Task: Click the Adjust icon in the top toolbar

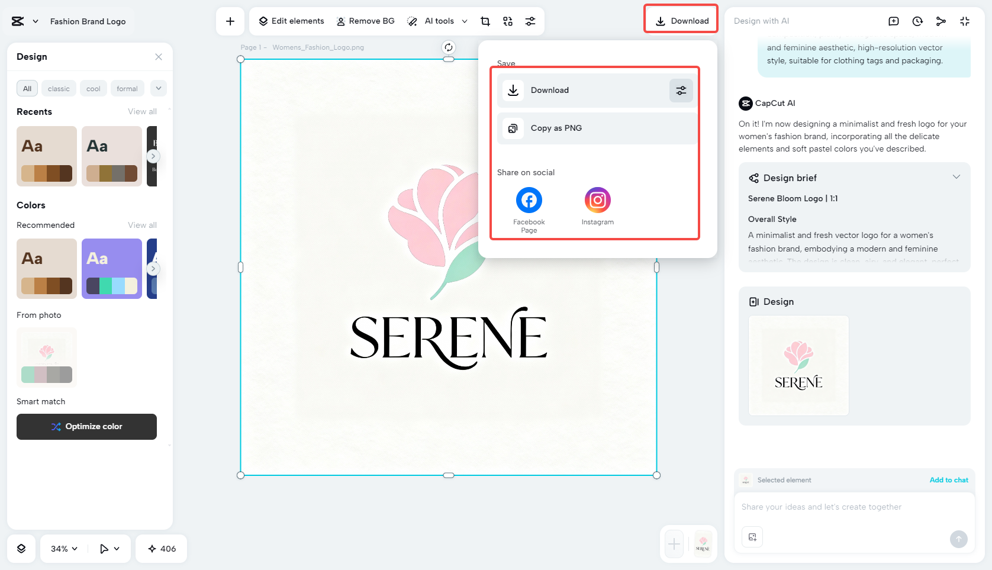Action: 530,21
